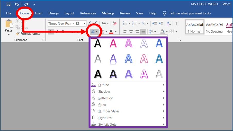Toggle Align Right paragraph alignment
This screenshot has width=233, height=131.
(x=137, y=31)
